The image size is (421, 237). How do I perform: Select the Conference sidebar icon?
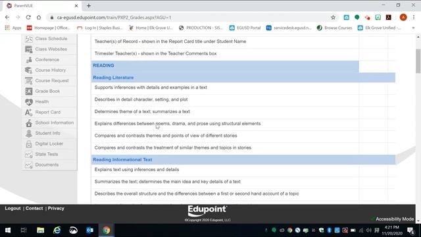[29, 60]
